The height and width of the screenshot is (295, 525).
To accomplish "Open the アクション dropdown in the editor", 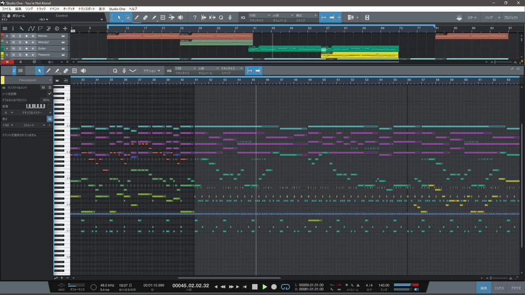I will 152,71.
